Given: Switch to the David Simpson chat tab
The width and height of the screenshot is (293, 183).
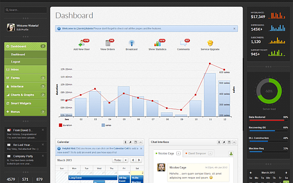Looking at the screenshot, I should pos(197,153).
